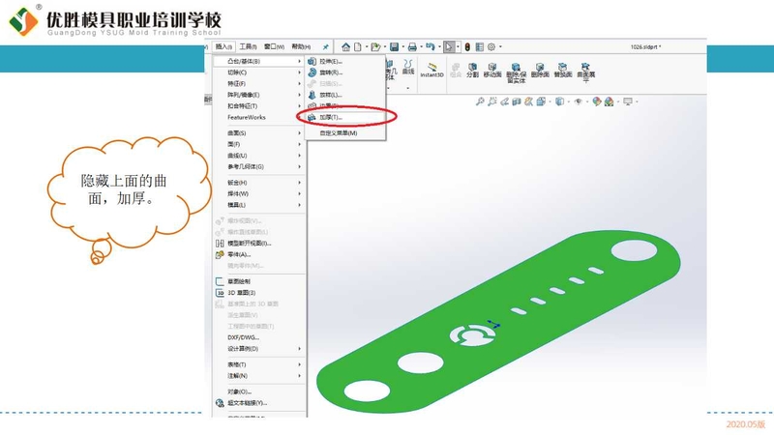Viewport: 774px width, 435px height.
Task: Select 自定义菜单(M) in the submenu
Action: (345, 133)
